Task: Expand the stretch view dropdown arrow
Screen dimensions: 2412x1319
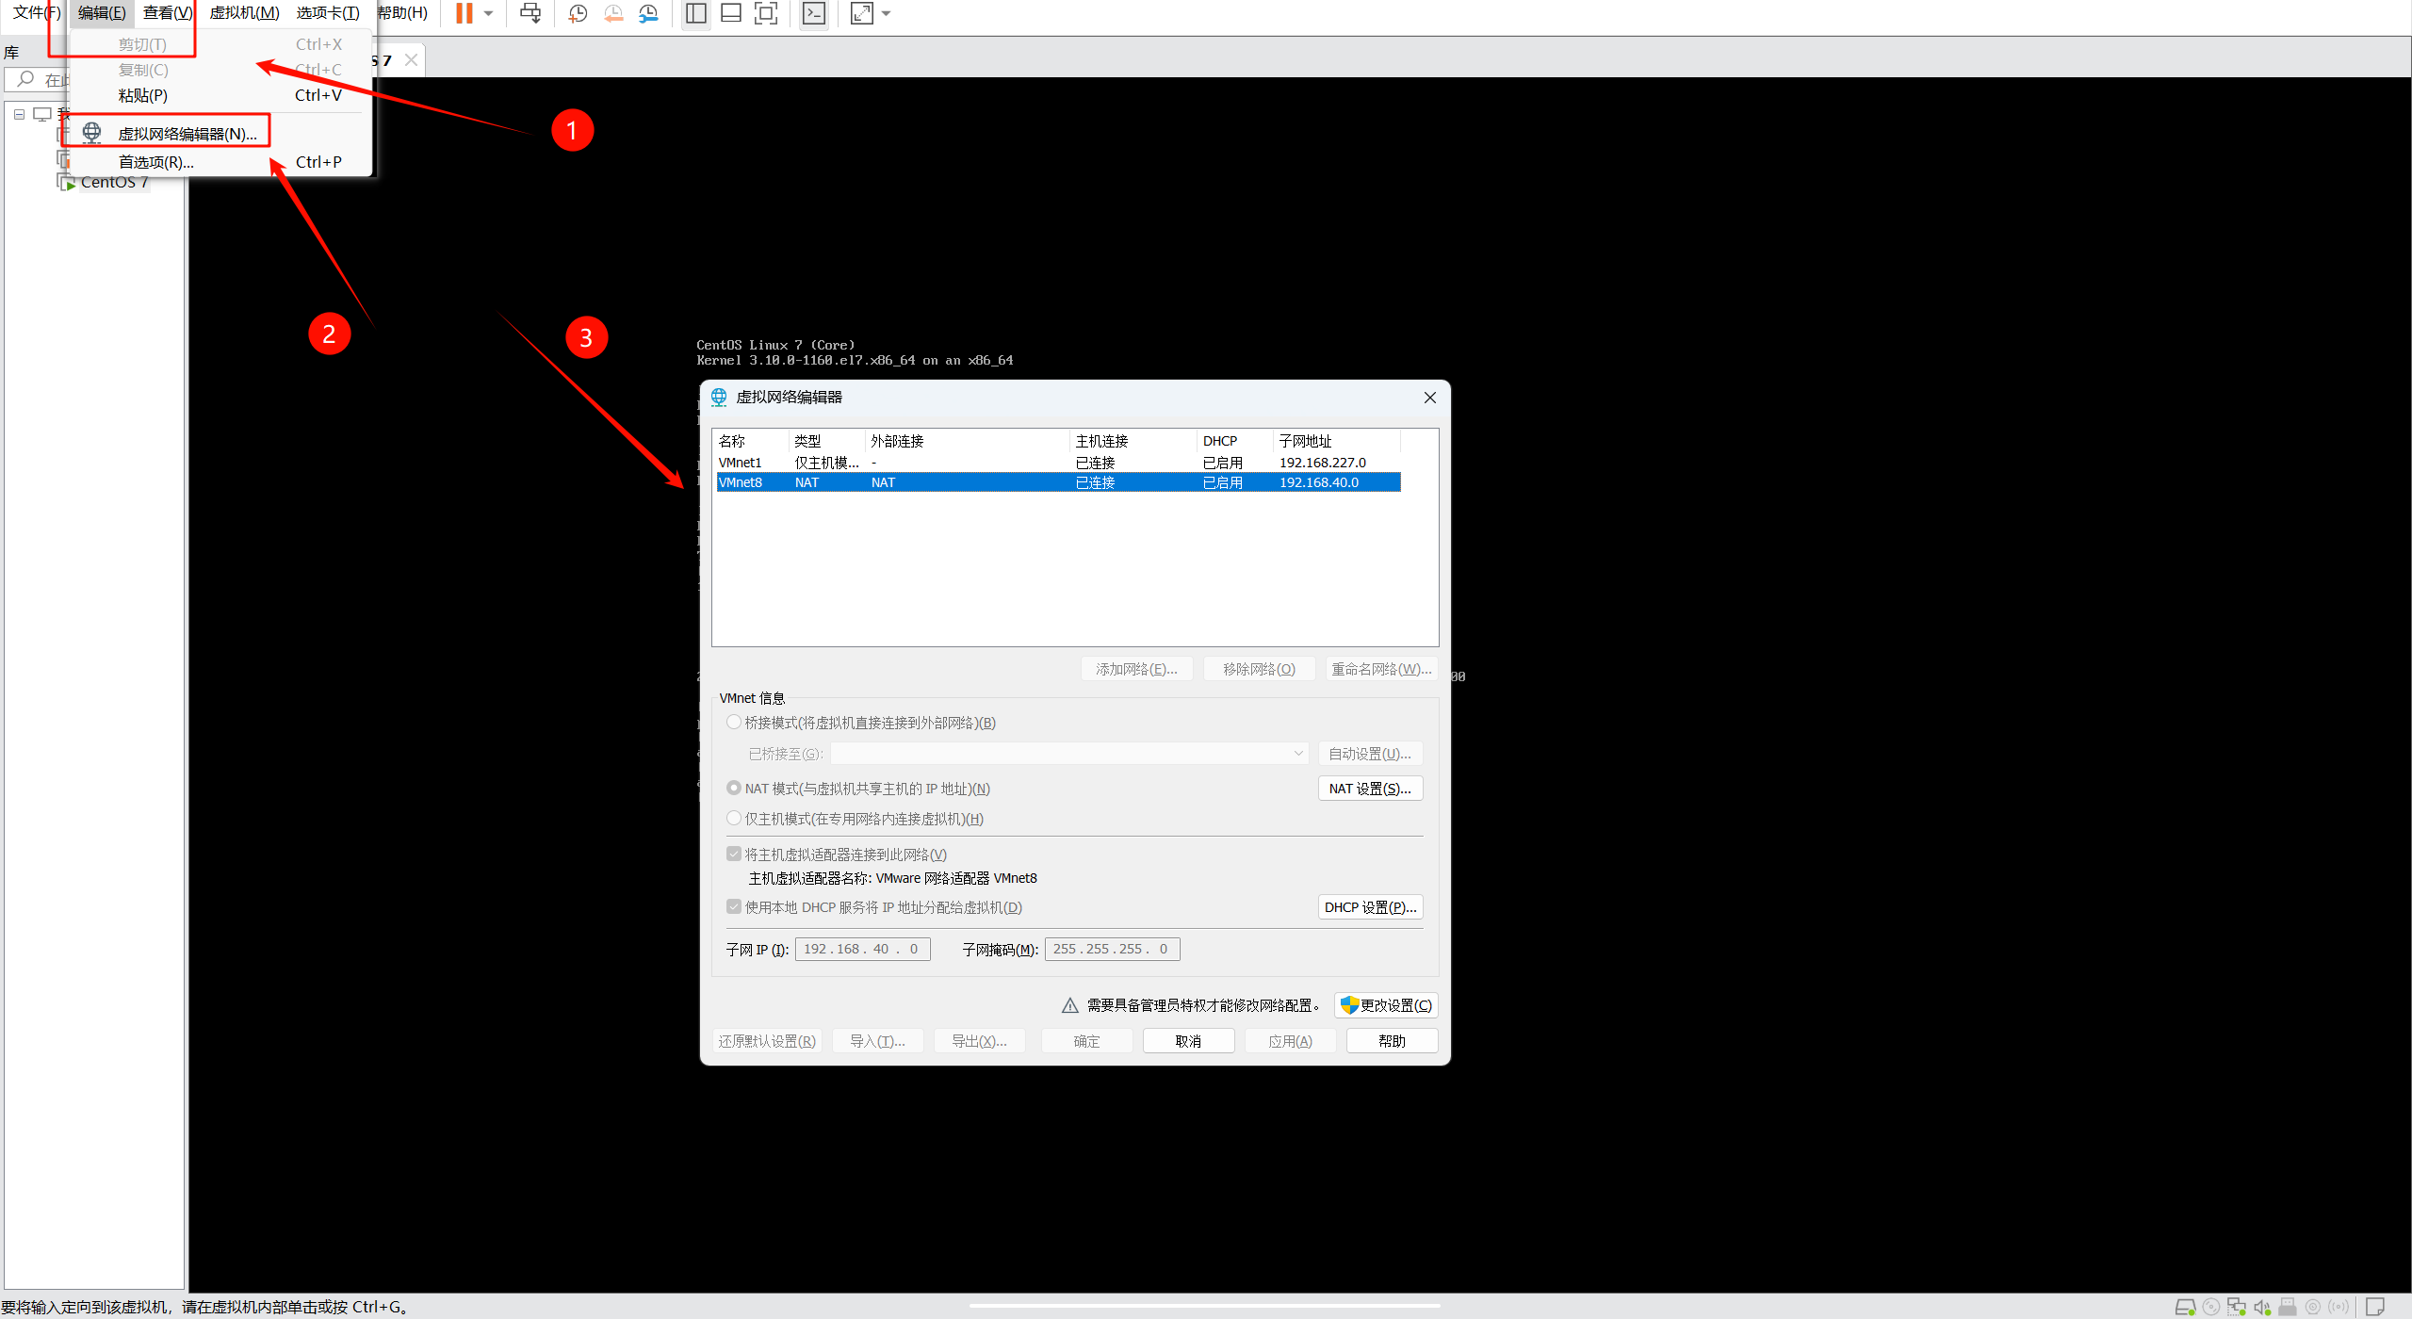Action: coord(886,13)
